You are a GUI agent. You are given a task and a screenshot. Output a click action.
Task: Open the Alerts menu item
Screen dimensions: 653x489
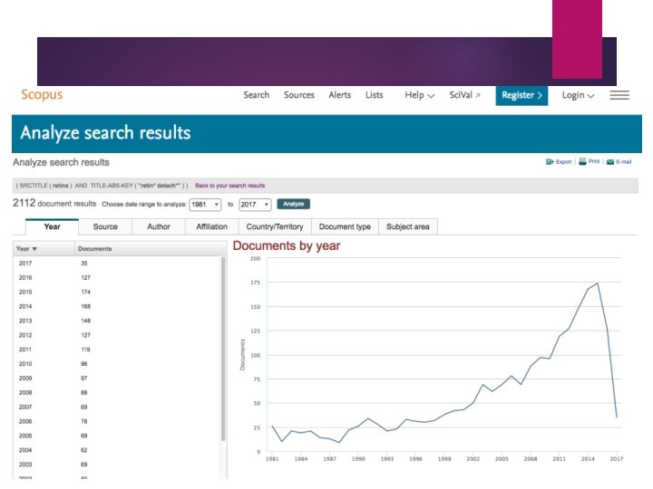click(340, 95)
